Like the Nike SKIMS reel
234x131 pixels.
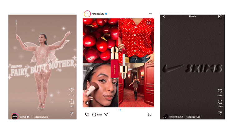click(x=220, y=91)
